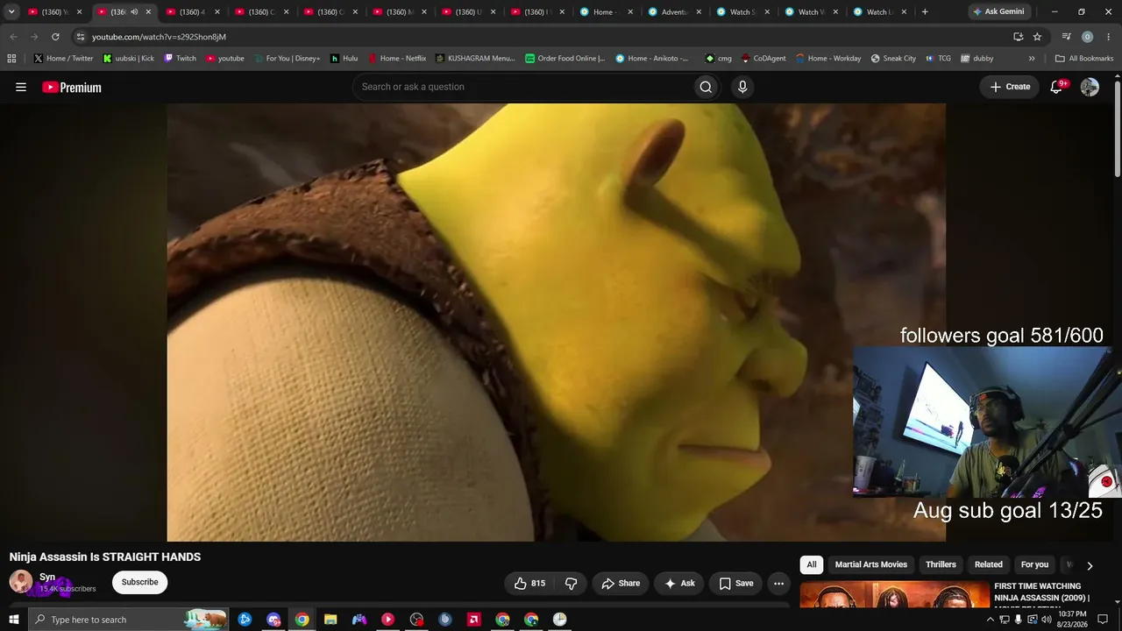Click the Ask button
Screen dimensions: 1122x631
point(679,583)
